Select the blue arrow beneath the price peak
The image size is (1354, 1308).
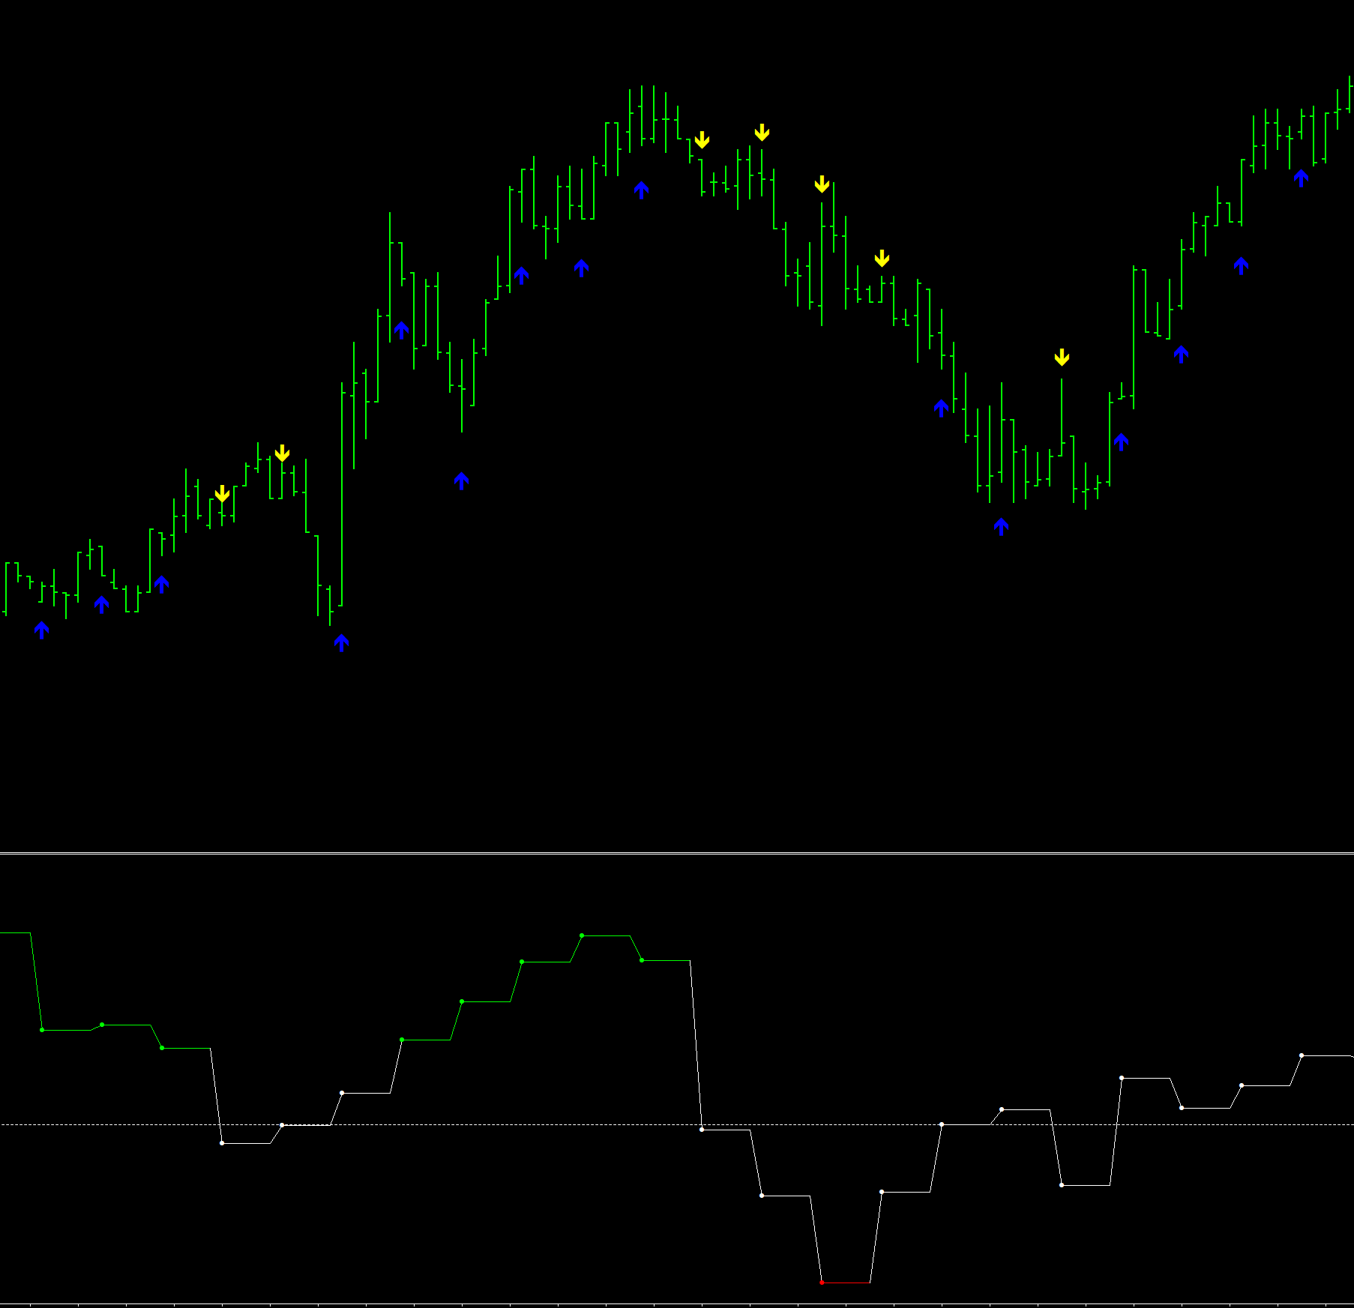(x=642, y=190)
